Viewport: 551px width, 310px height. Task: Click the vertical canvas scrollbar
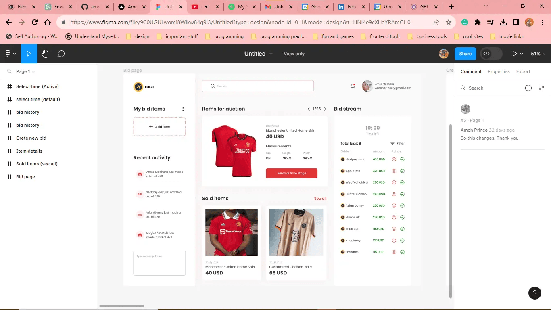click(451, 211)
